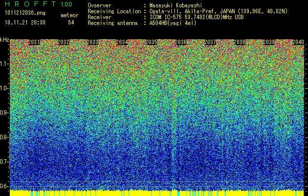The image size is (308, 196).
Task: Click the 2034 time marker
Action: click(122, 42)
